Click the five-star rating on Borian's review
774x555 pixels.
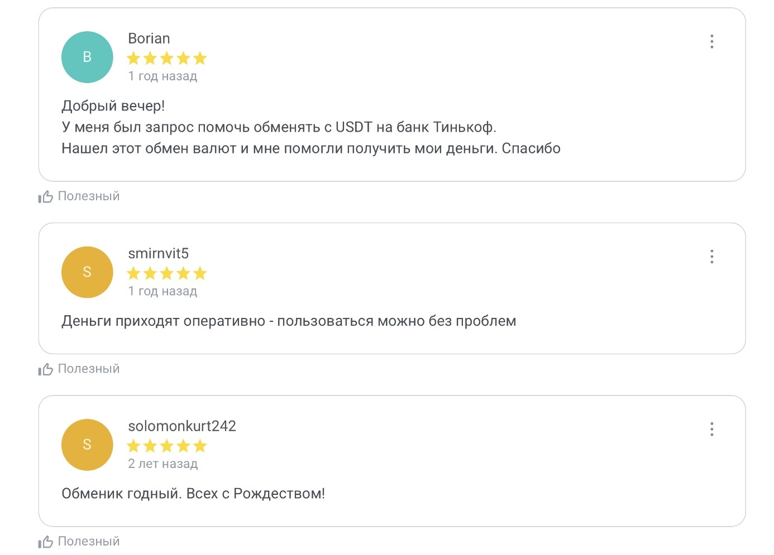pos(166,58)
